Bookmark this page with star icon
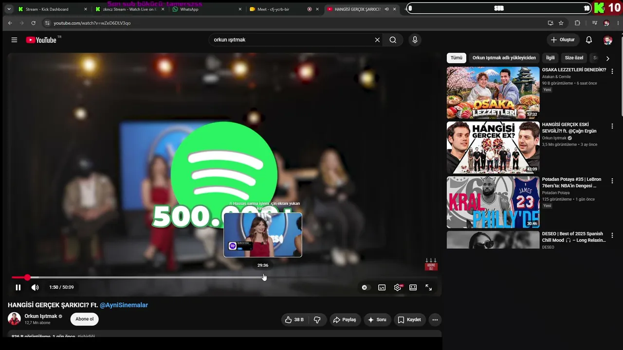 (561, 23)
